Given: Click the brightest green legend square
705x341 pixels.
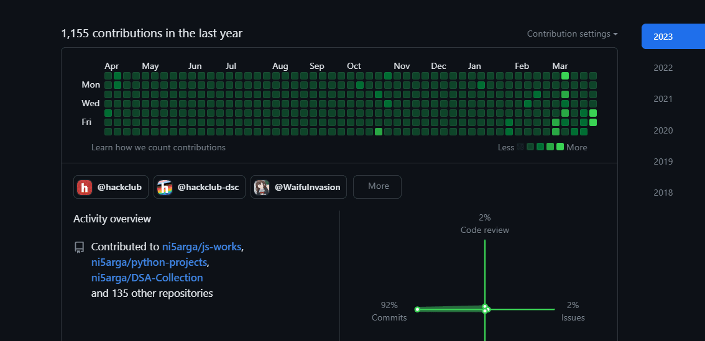Looking at the screenshot, I should (560, 147).
